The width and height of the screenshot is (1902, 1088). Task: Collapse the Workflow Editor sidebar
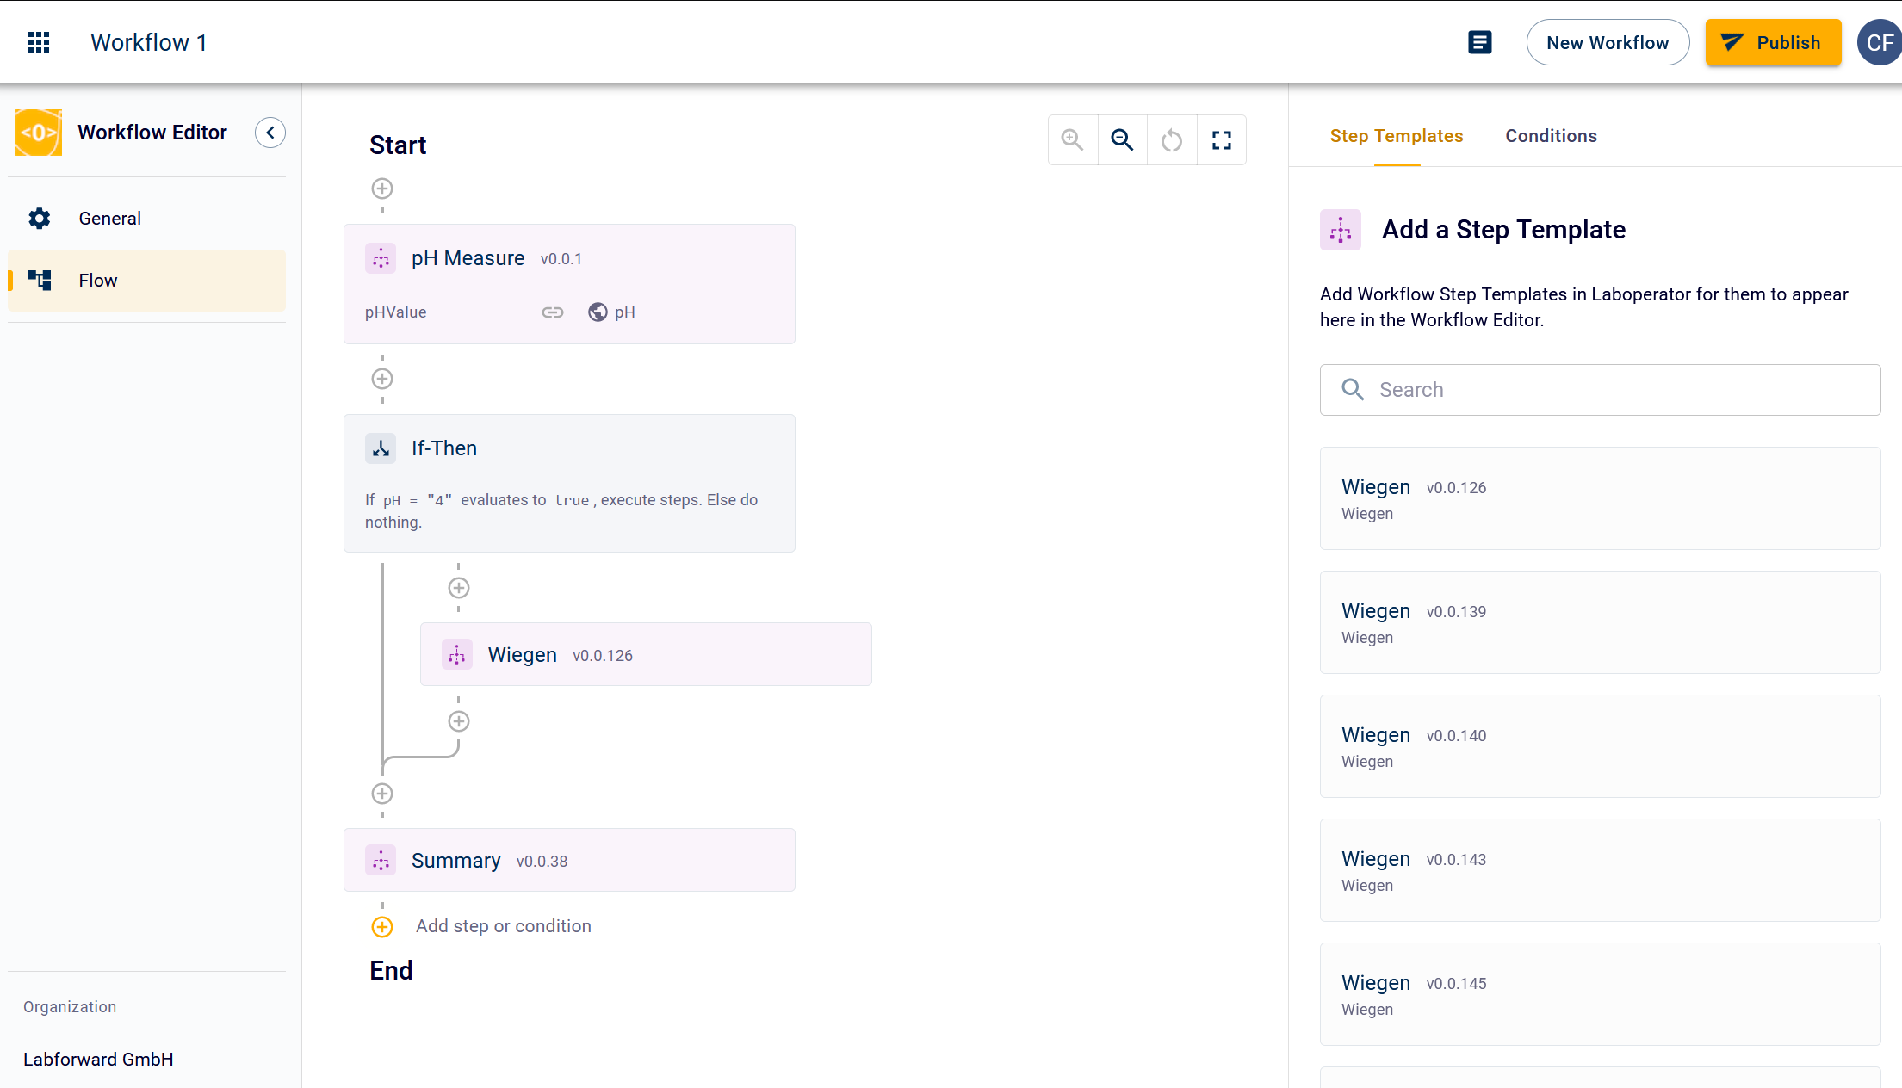point(270,133)
